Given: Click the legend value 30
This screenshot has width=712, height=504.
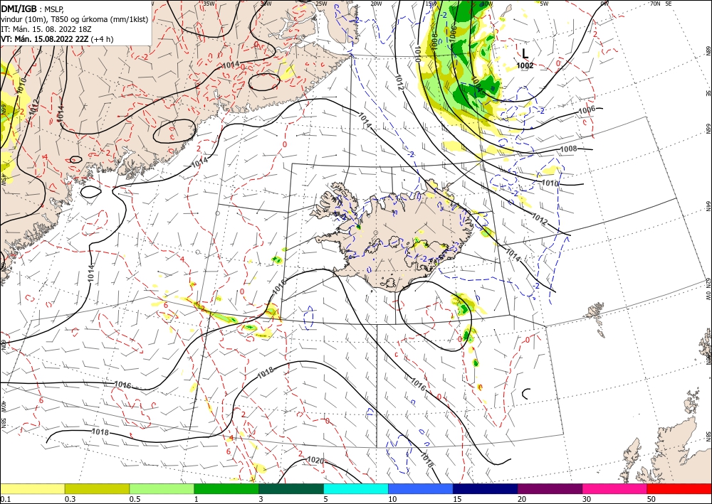Looking at the screenshot, I should coord(587,499).
